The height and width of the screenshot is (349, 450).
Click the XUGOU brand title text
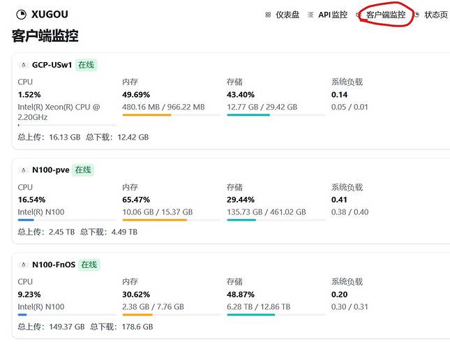coord(50,15)
